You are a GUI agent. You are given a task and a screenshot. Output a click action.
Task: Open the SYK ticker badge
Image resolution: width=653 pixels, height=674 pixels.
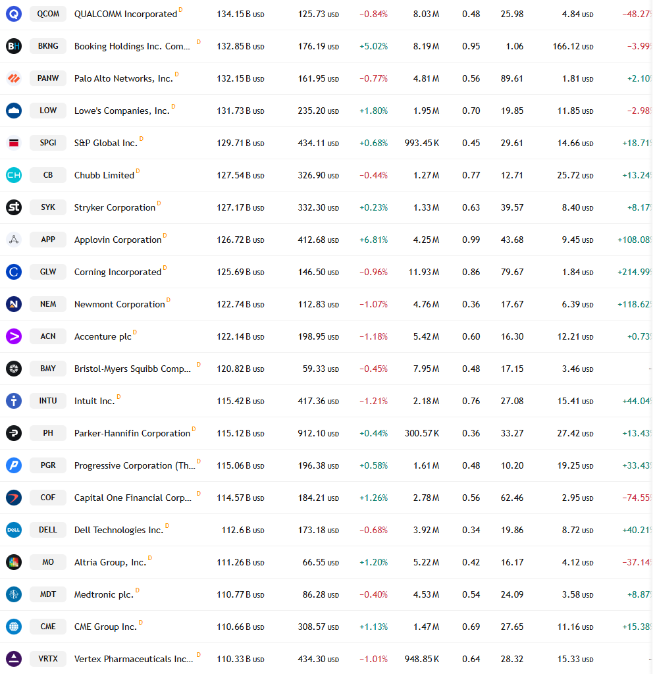point(48,207)
